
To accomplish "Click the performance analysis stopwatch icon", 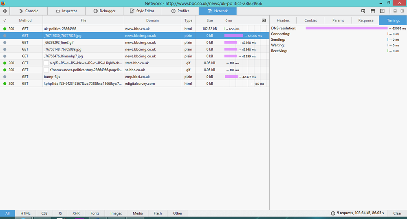I will (333, 213).
